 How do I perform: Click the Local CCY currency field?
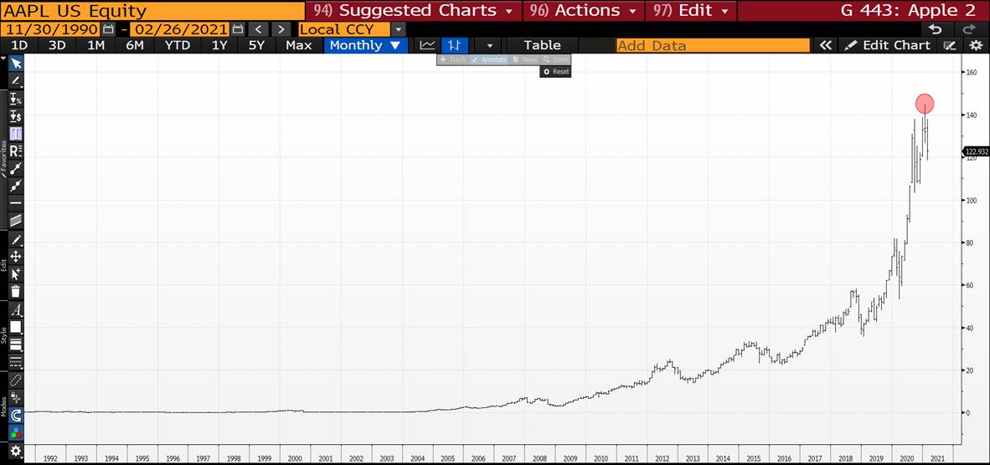click(344, 29)
